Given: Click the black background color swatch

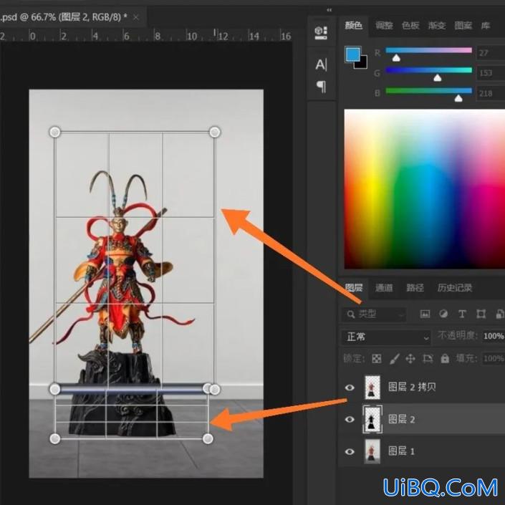Looking at the screenshot, I should (x=362, y=64).
